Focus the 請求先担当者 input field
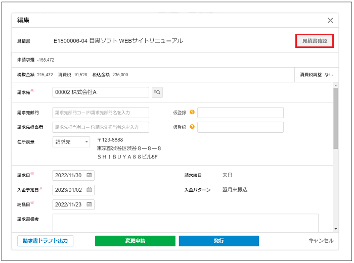This screenshot has width=354, height=263. point(101,127)
